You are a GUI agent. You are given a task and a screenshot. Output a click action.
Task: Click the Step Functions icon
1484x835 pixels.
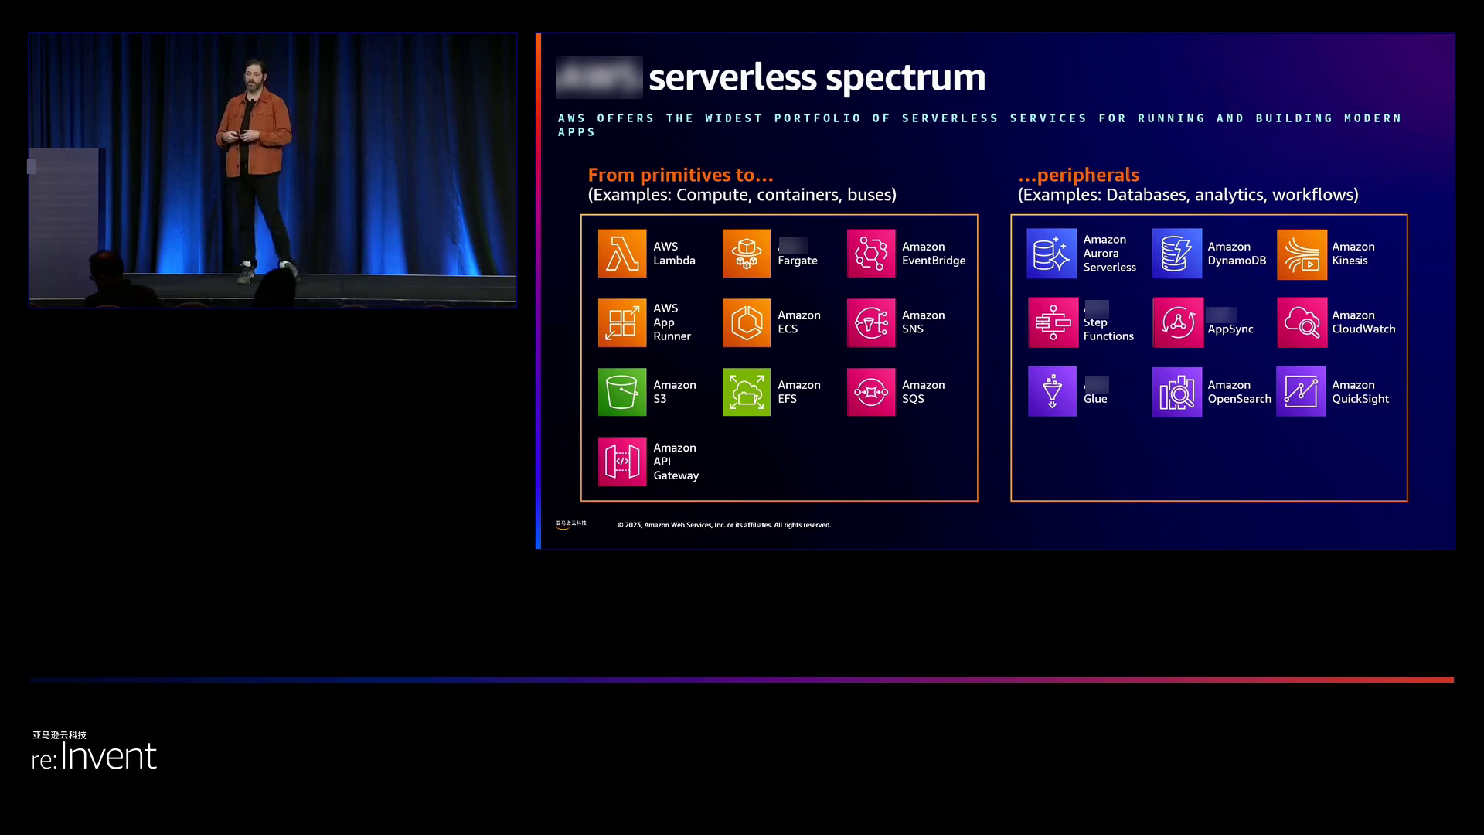pos(1052,322)
